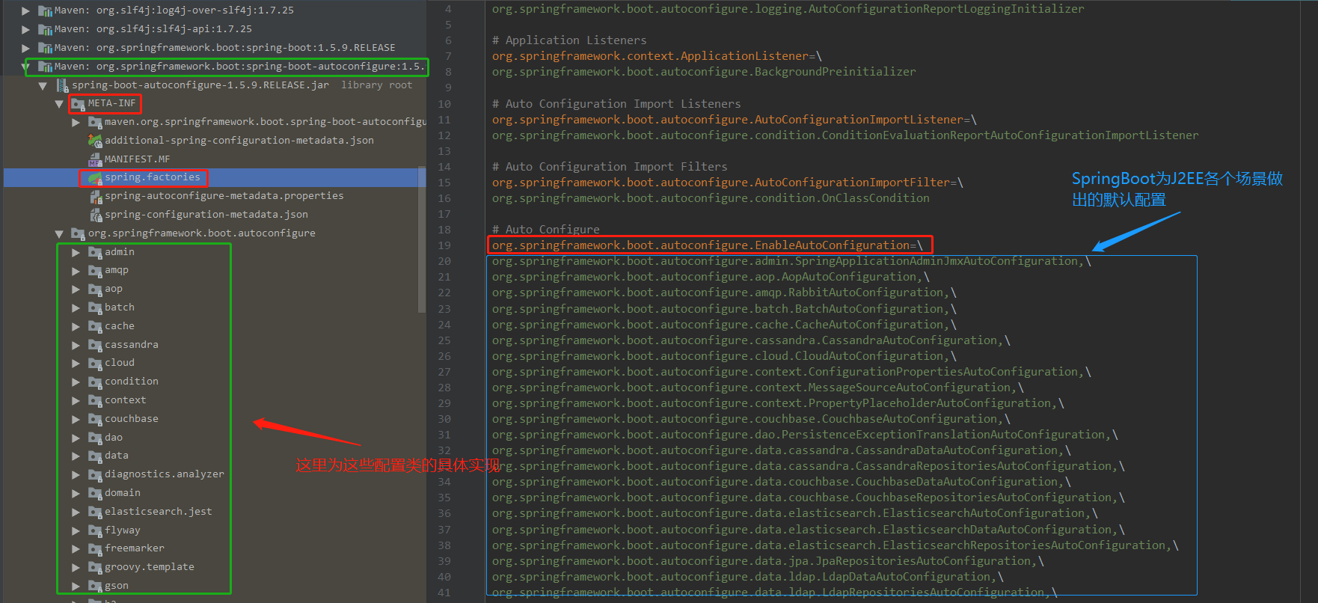The image size is (1318, 603).
Task: Click the RabbitAutoConfiguration line
Action: point(724,293)
